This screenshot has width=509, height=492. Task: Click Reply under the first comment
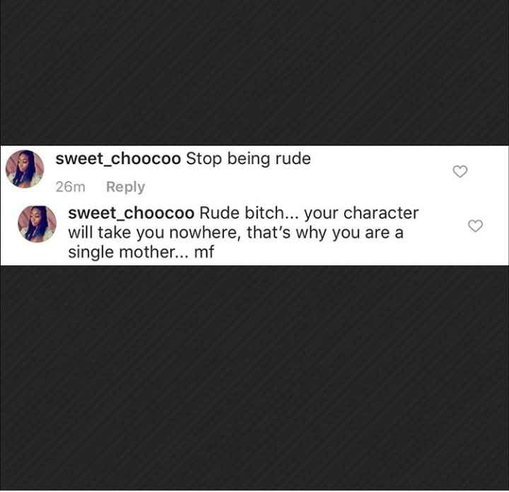pyautogui.click(x=126, y=187)
